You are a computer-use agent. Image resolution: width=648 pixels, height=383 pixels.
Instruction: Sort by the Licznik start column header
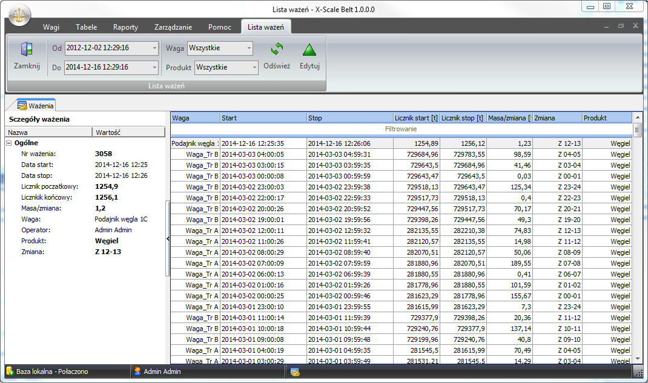click(x=415, y=118)
